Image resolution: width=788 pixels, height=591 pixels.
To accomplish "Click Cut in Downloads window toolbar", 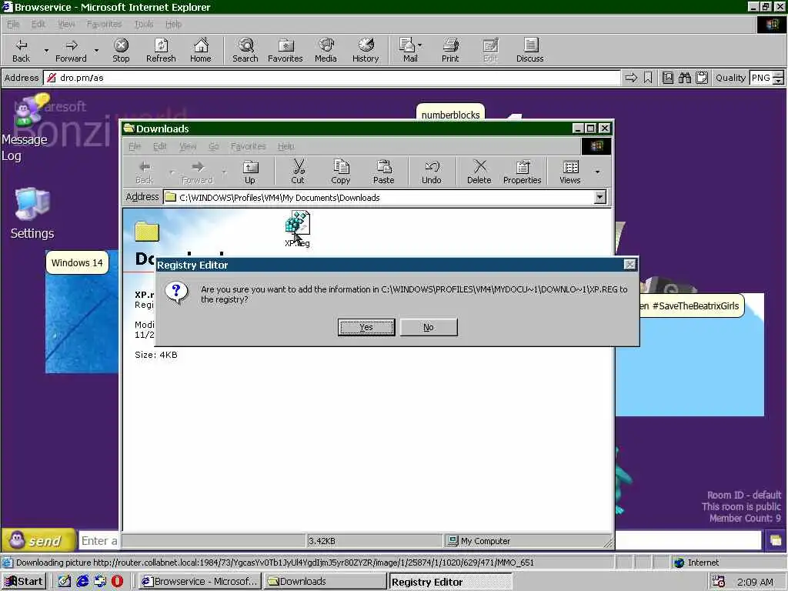I will tap(298, 172).
